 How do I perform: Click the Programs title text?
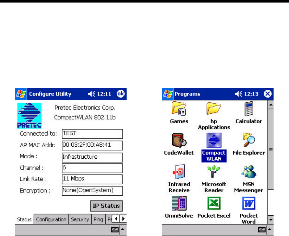(x=187, y=94)
